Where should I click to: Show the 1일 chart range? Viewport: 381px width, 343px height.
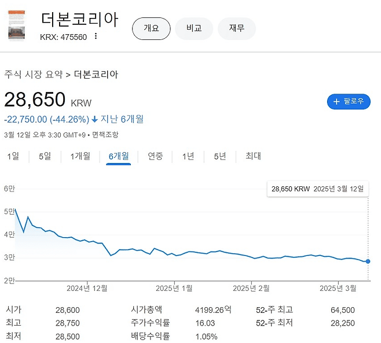[x=13, y=156]
